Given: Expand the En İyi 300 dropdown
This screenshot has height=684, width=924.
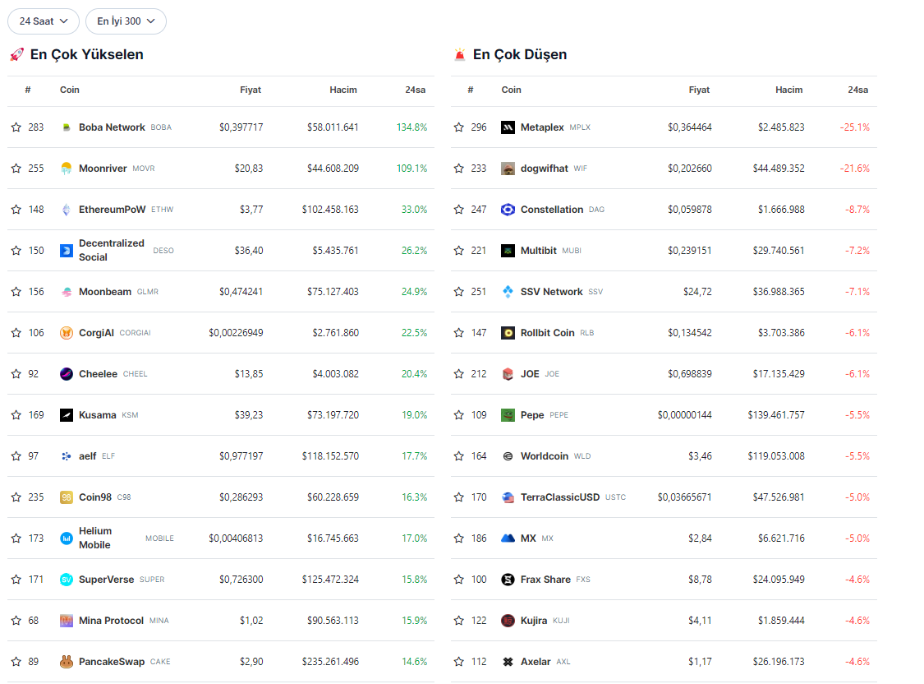Looking at the screenshot, I should (x=126, y=21).
